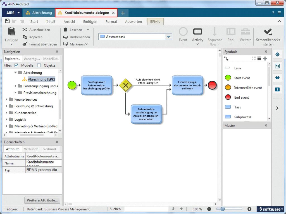
Task: Open the Einfügen ribbon tab
Action: (x=90, y=21)
